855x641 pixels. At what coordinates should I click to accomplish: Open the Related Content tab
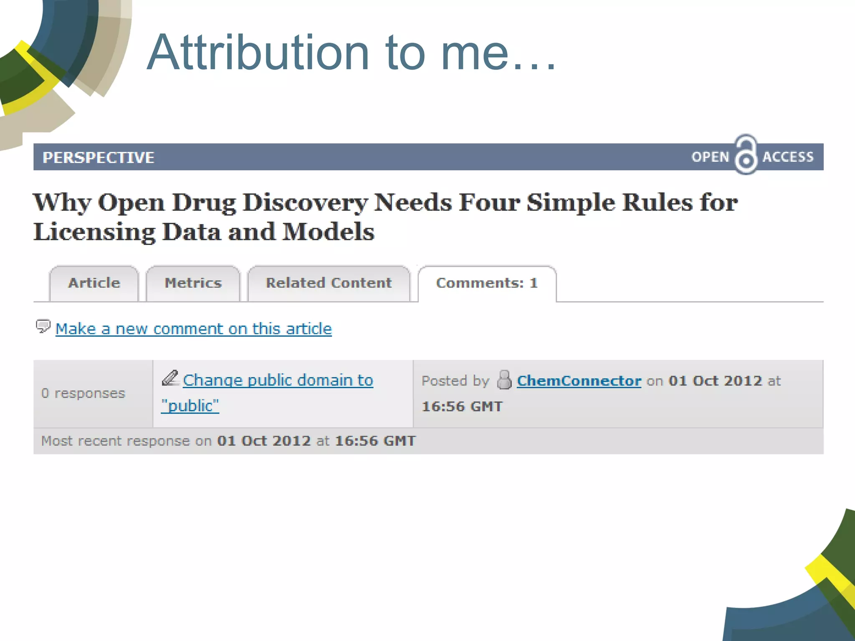(x=329, y=283)
